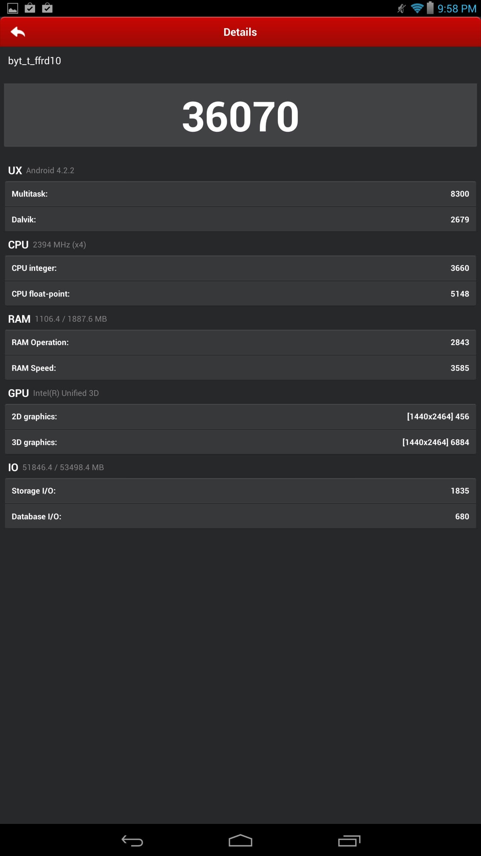Select the RAM Operation row
The height and width of the screenshot is (856, 481).
click(x=240, y=342)
